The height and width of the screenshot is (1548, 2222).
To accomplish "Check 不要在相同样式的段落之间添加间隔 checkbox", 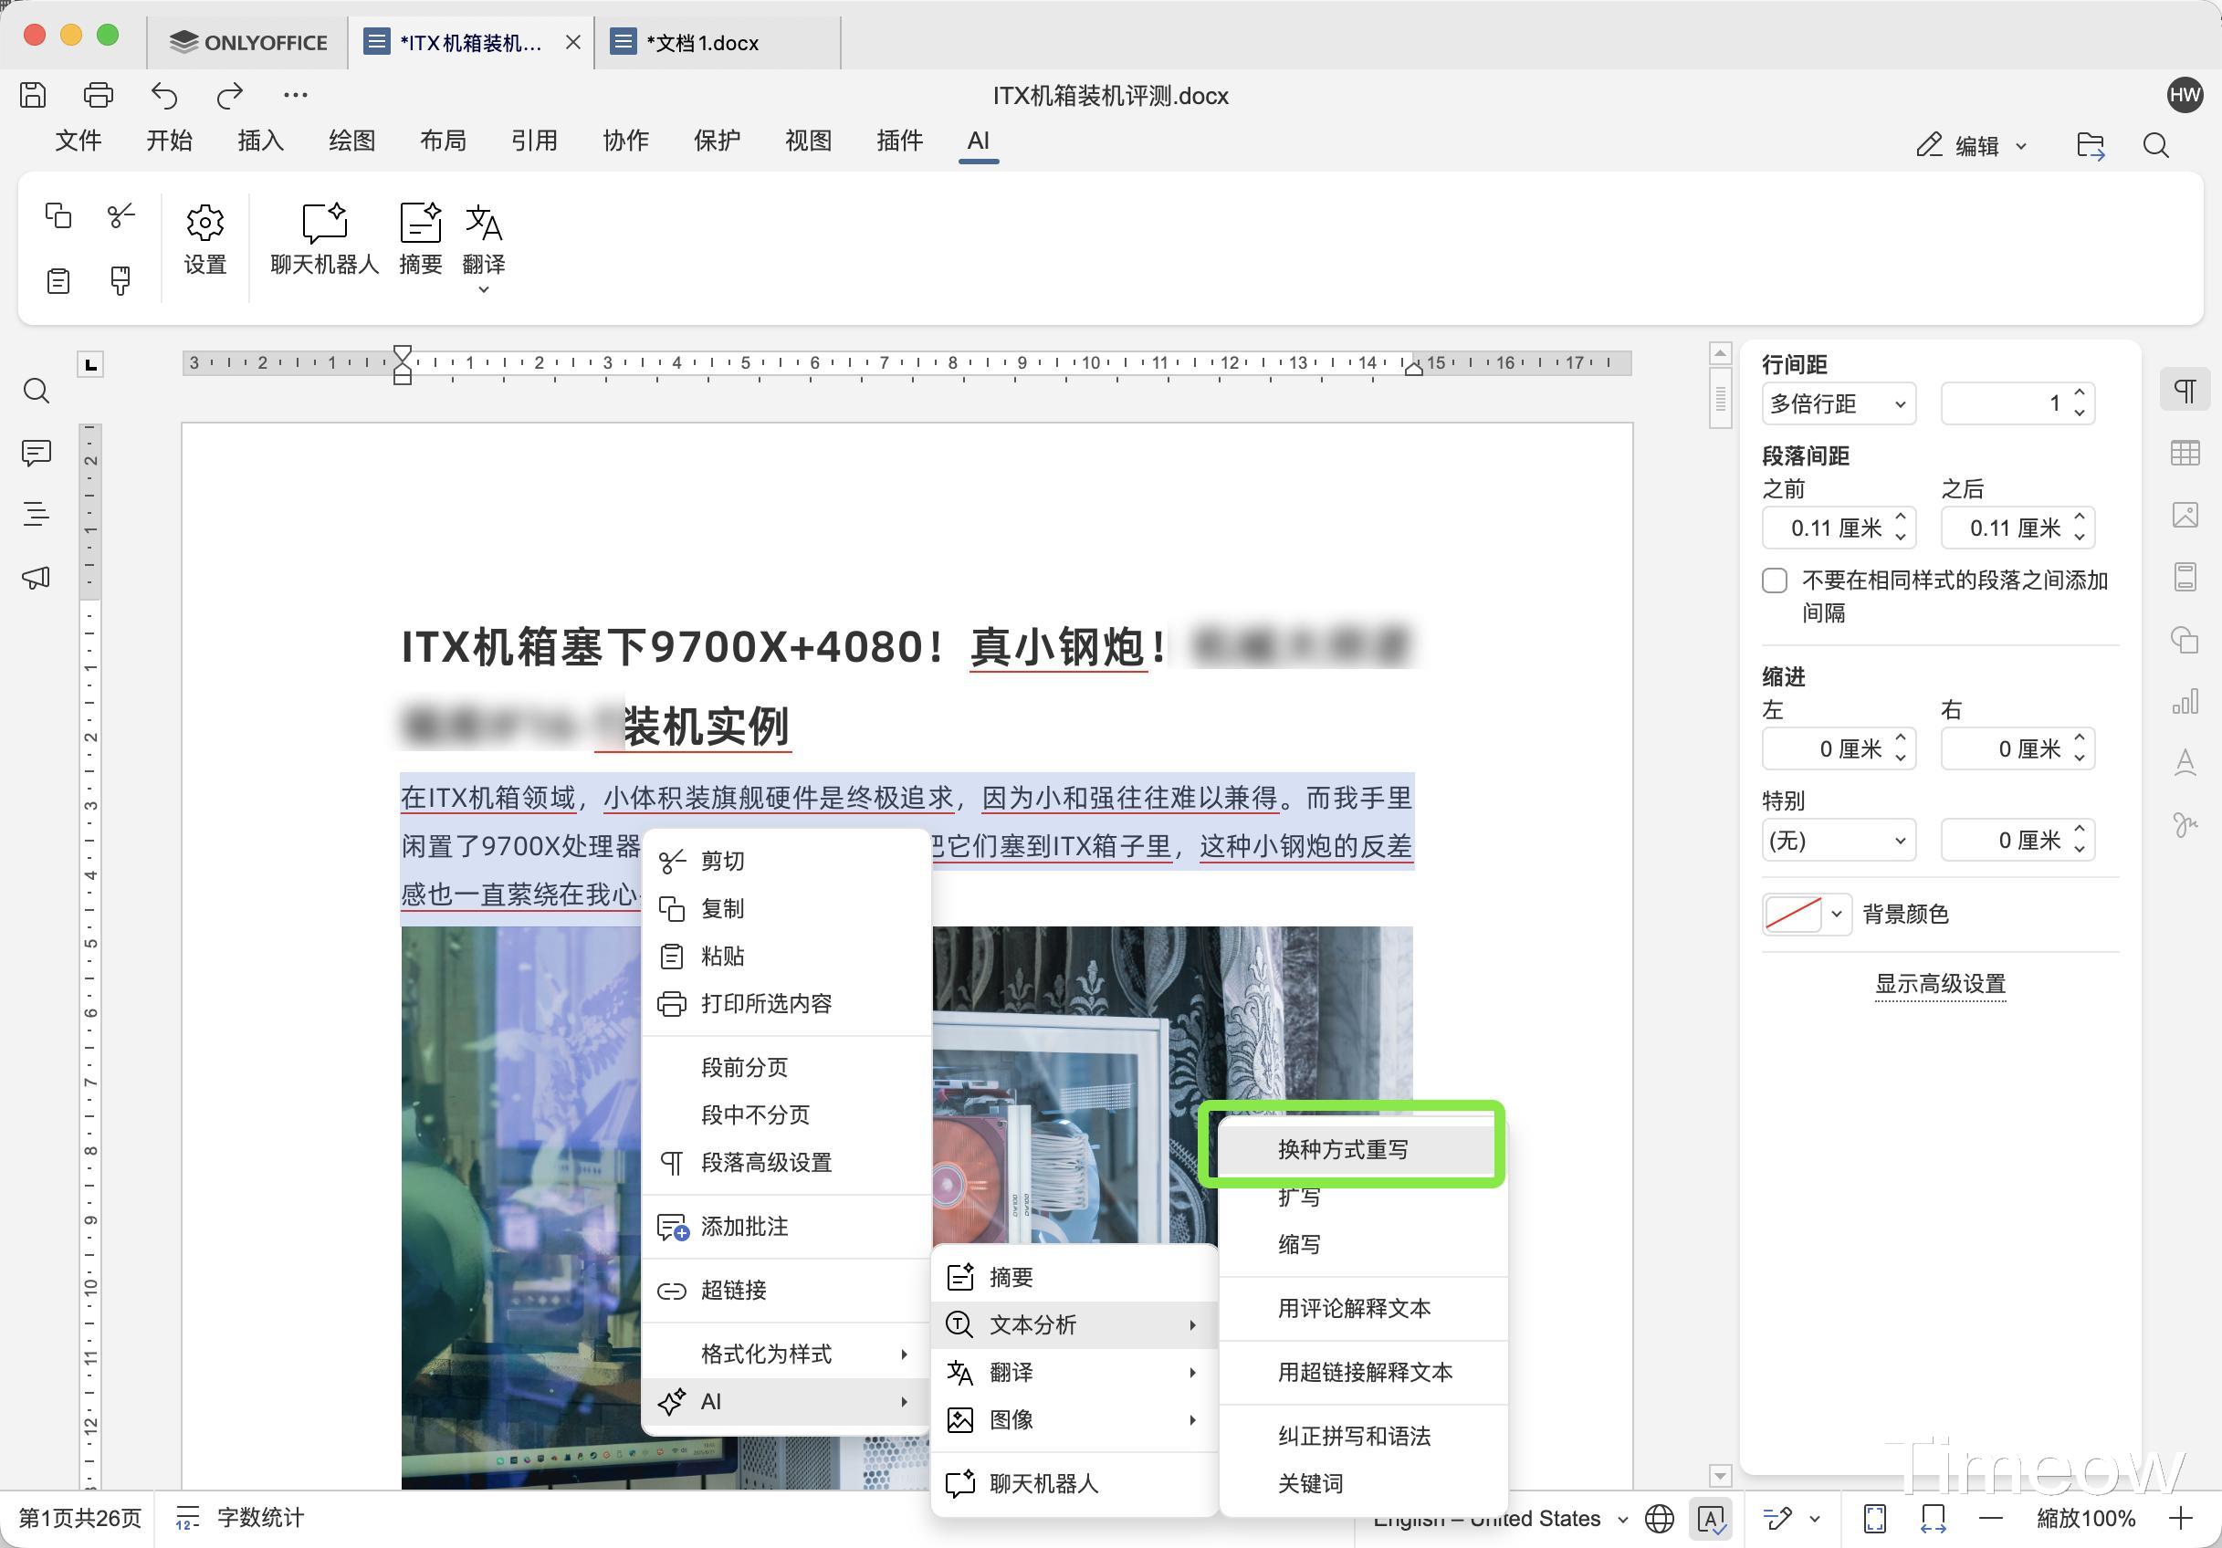I will [x=1775, y=580].
